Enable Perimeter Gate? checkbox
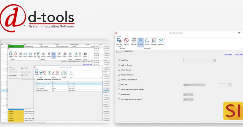The height and width of the screenshot is (127, 243). tap(119, 94)
